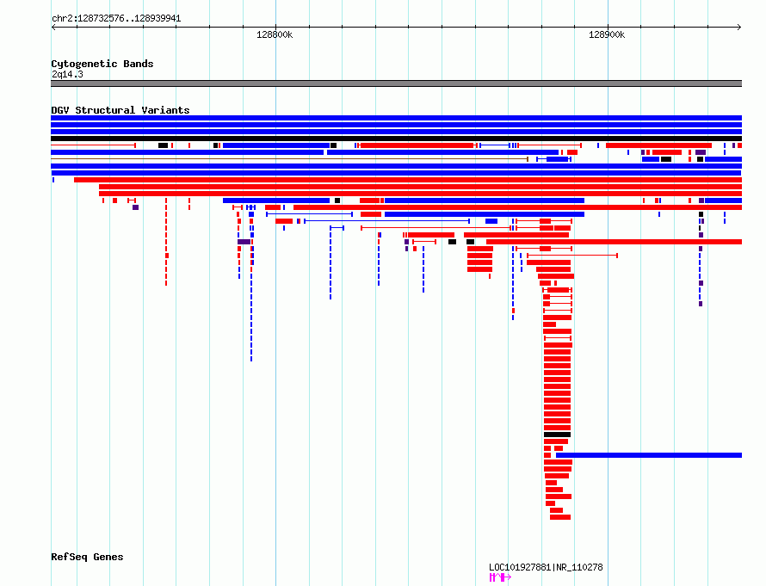The height and width of the screenshot is (586, 766).
Task: Click the magenta LOC101927881 gene glyph
Action: 500,577
